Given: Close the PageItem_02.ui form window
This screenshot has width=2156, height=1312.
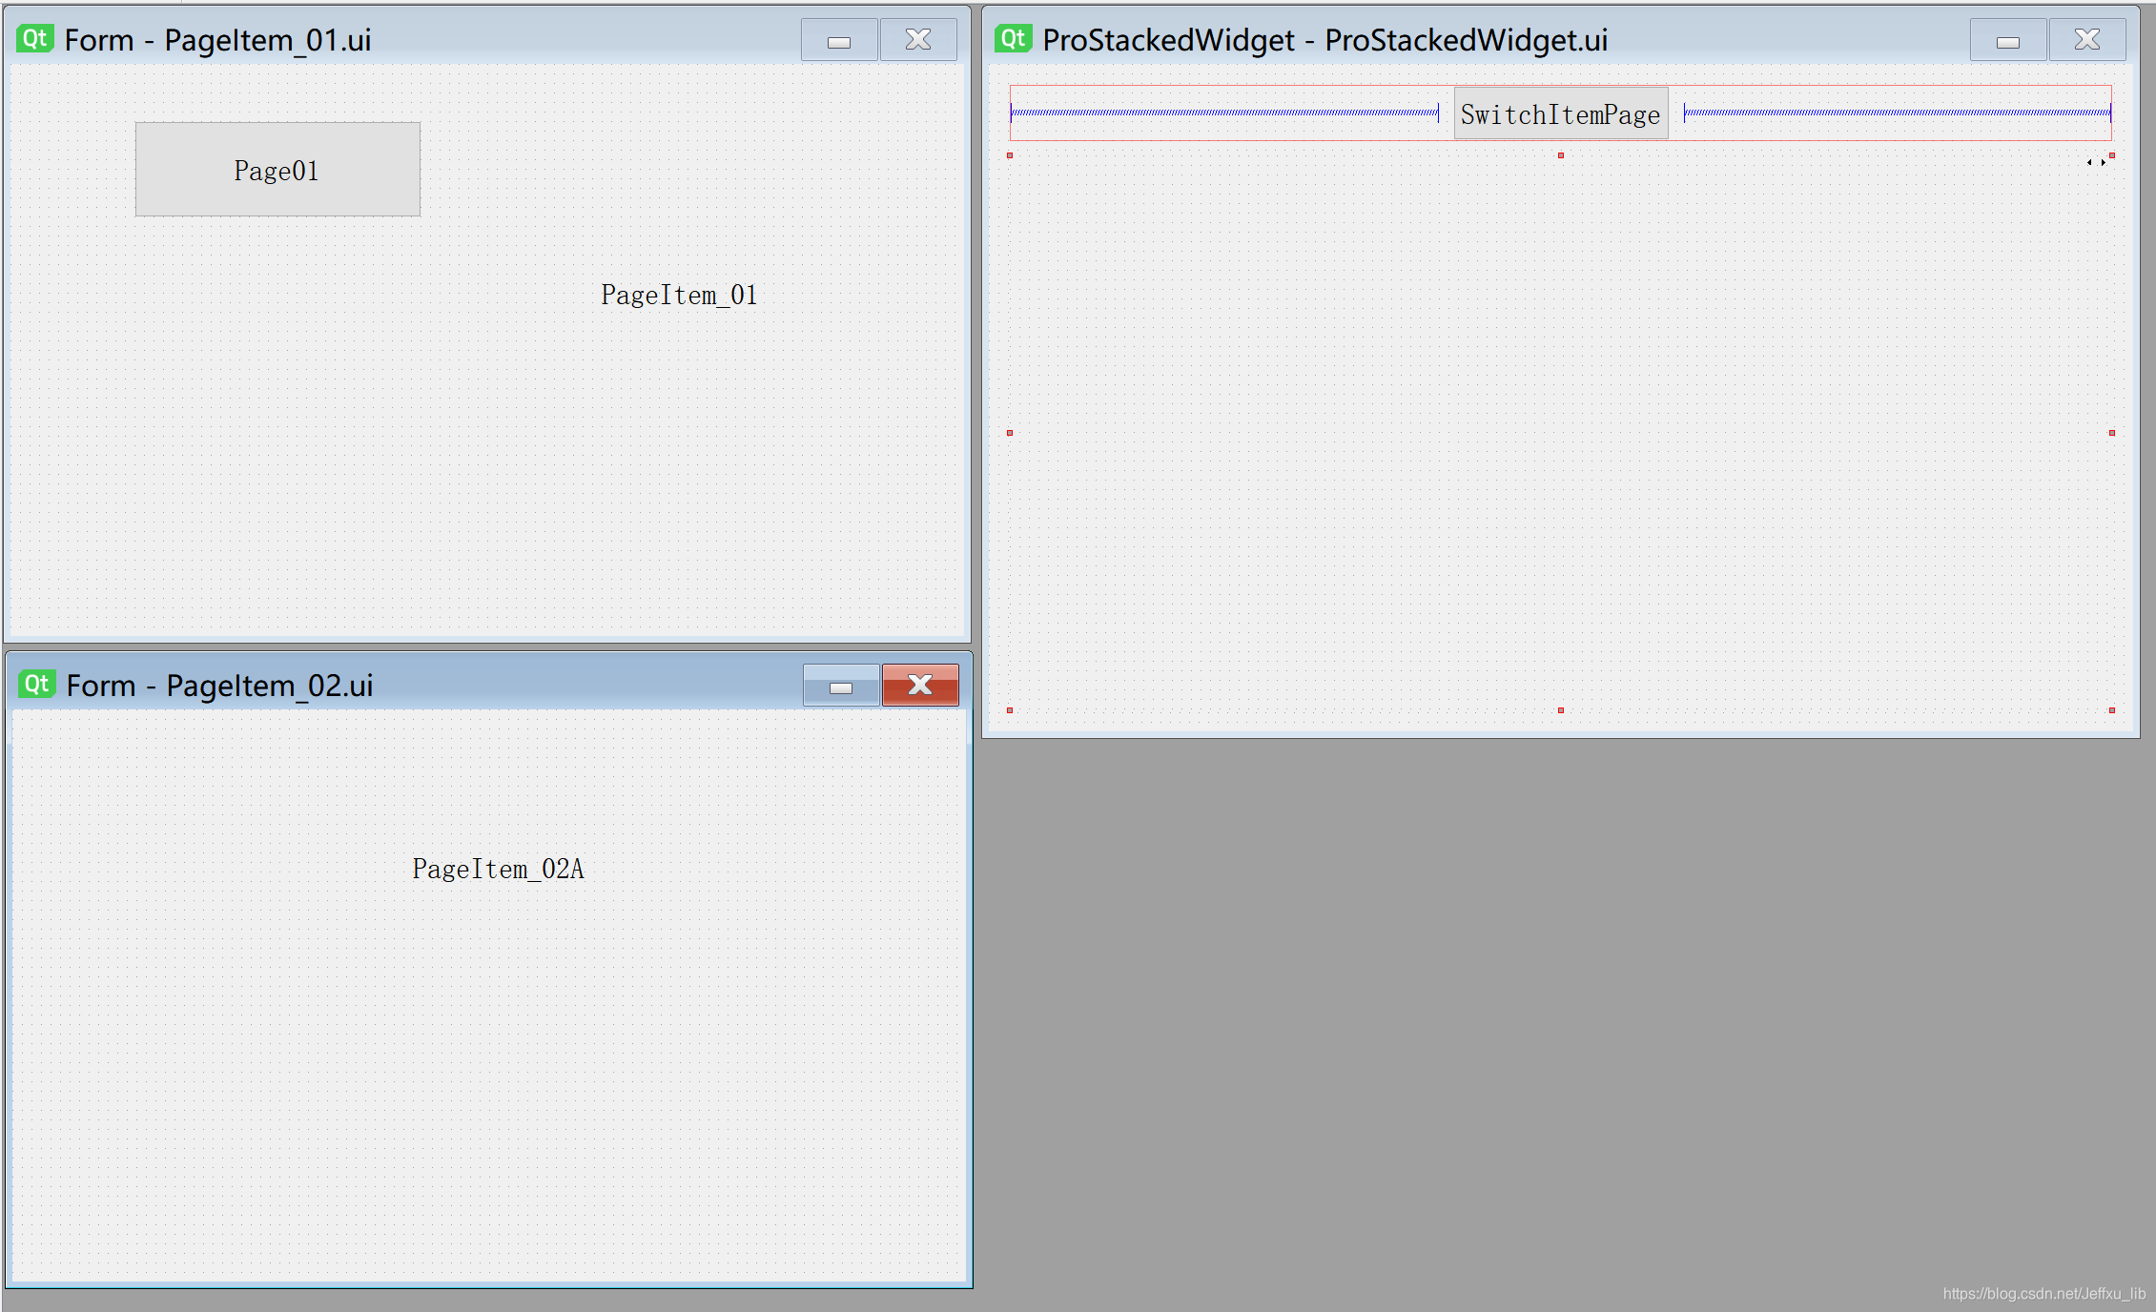Looking at the screenshot, I should click(920, 686).
